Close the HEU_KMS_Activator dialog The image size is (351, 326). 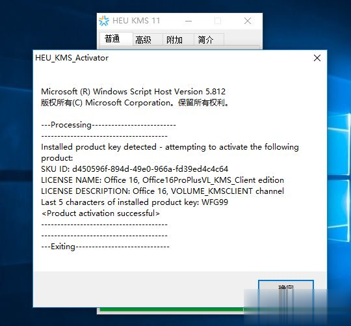tap(317, 58)
